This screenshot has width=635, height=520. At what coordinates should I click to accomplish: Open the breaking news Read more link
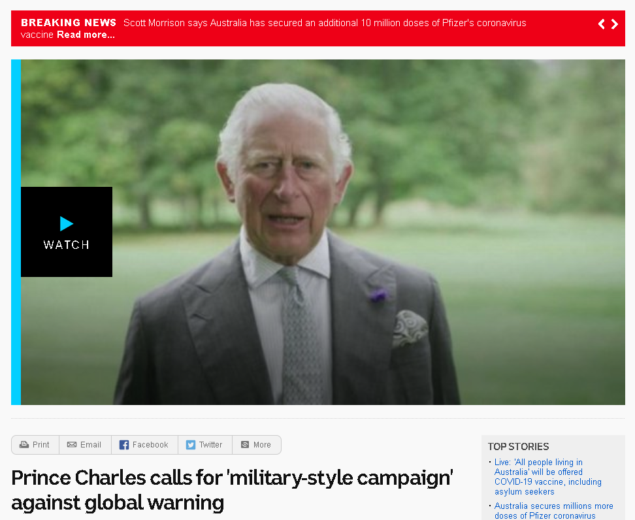point(86,35)
